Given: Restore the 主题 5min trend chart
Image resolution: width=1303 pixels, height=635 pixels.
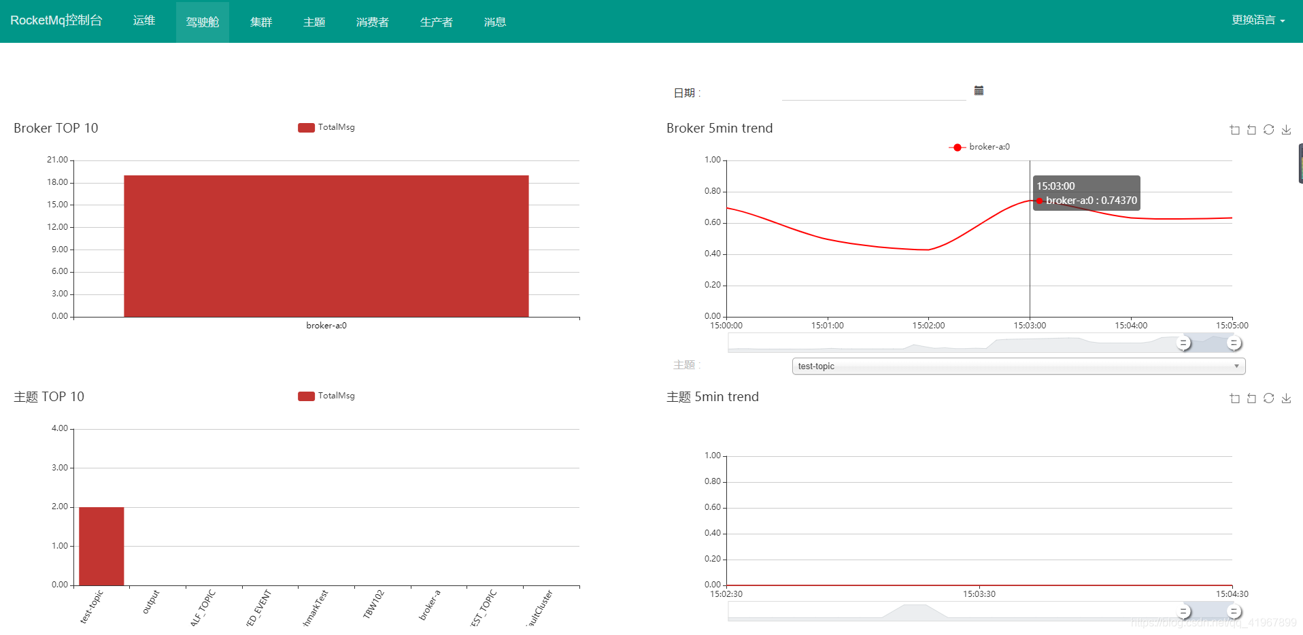Looking at the screenshot, I should coord(1269,398).
